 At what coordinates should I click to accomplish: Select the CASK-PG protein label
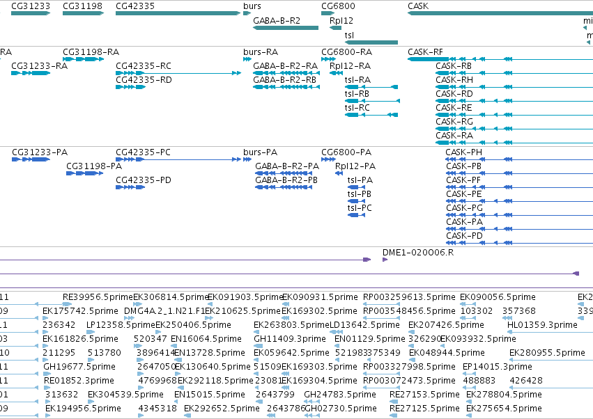click(x=464, y=208)
